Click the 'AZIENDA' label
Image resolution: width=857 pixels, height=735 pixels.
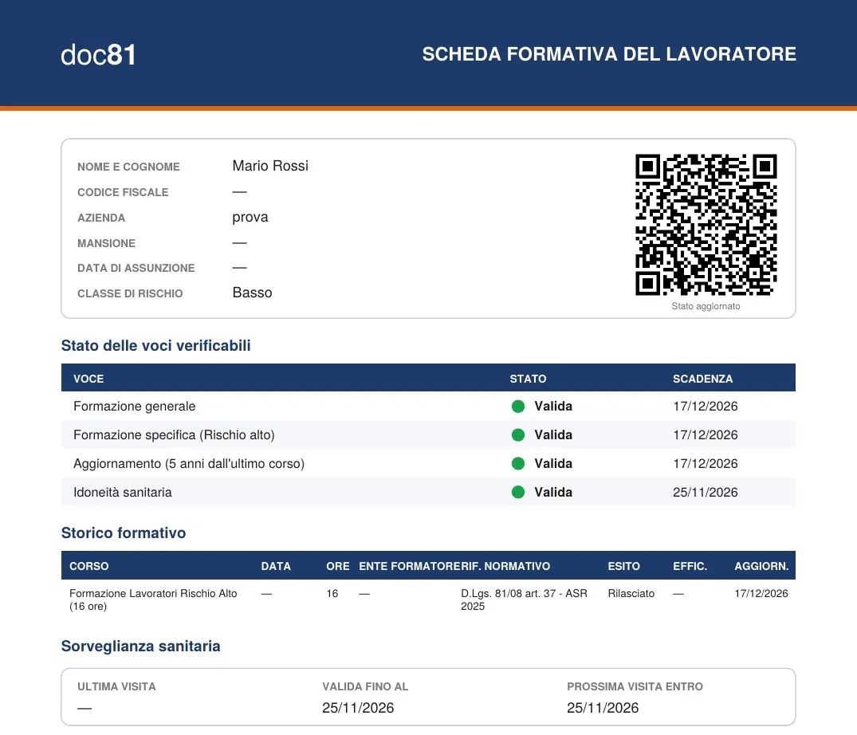coord(101,218)
